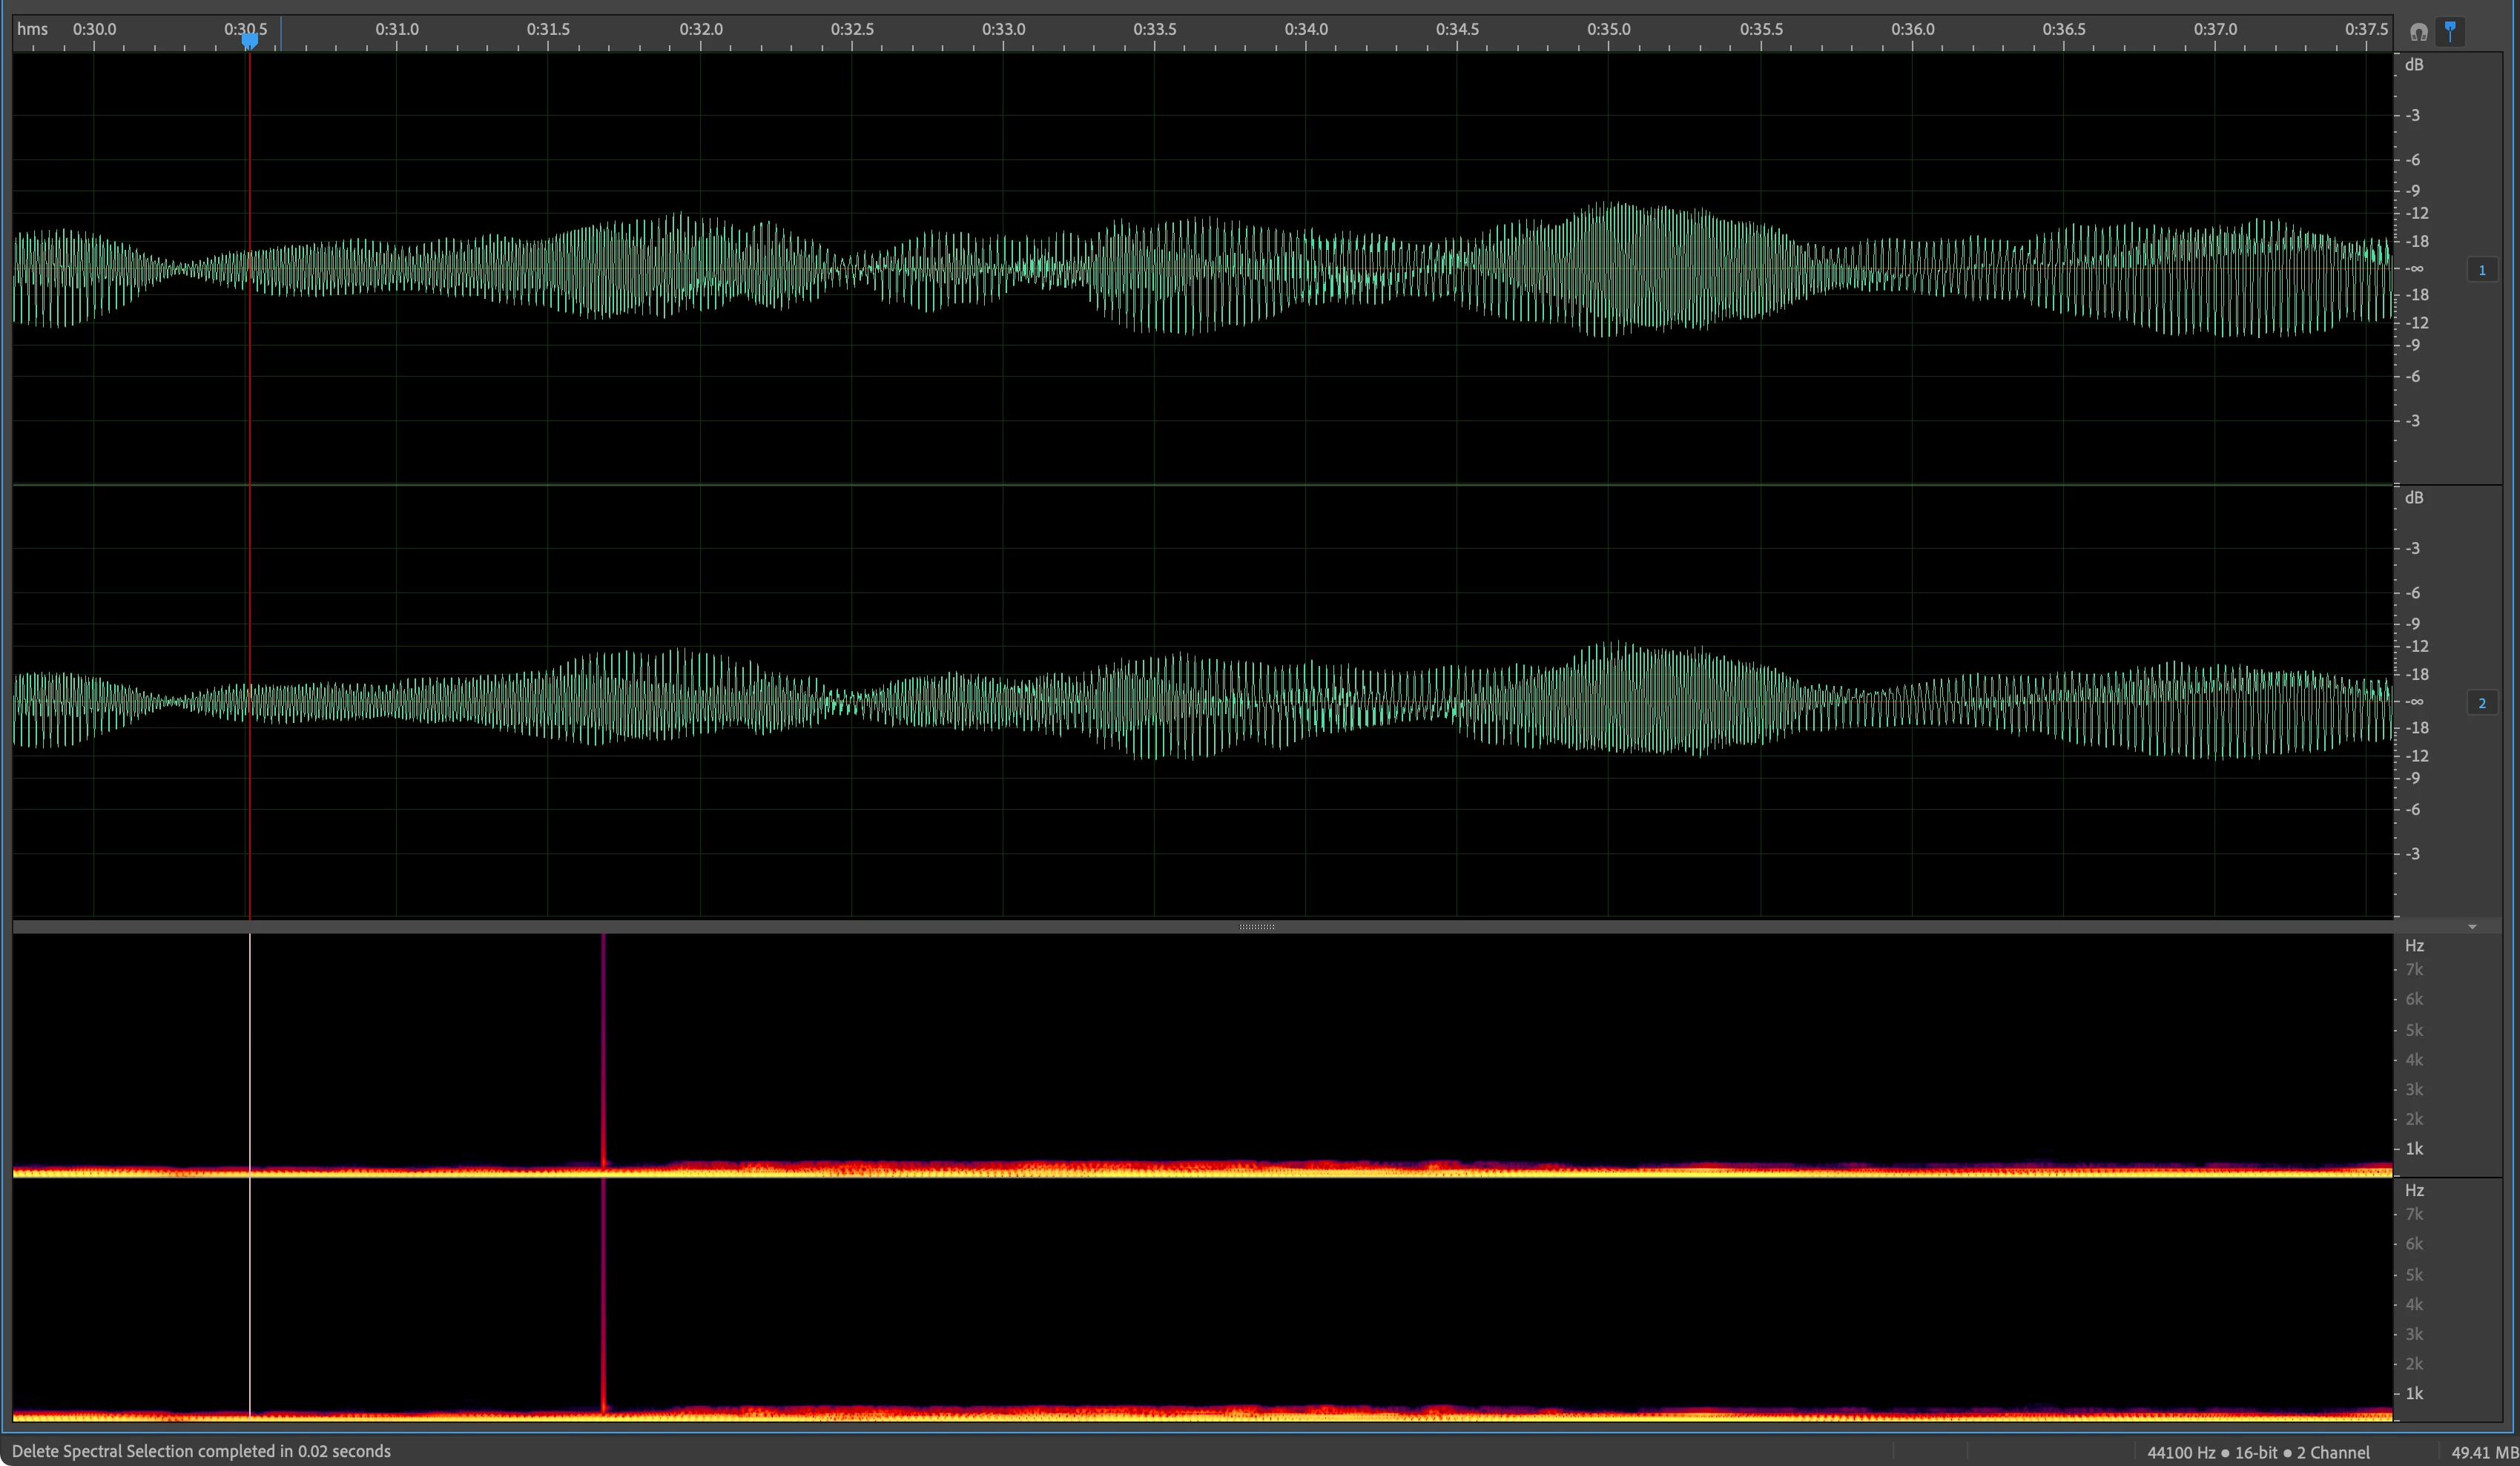This screenshot has width=2520, height=1466.
Task: Click the blue playhead marker in ruler
Action: click(x=249, y=41)
